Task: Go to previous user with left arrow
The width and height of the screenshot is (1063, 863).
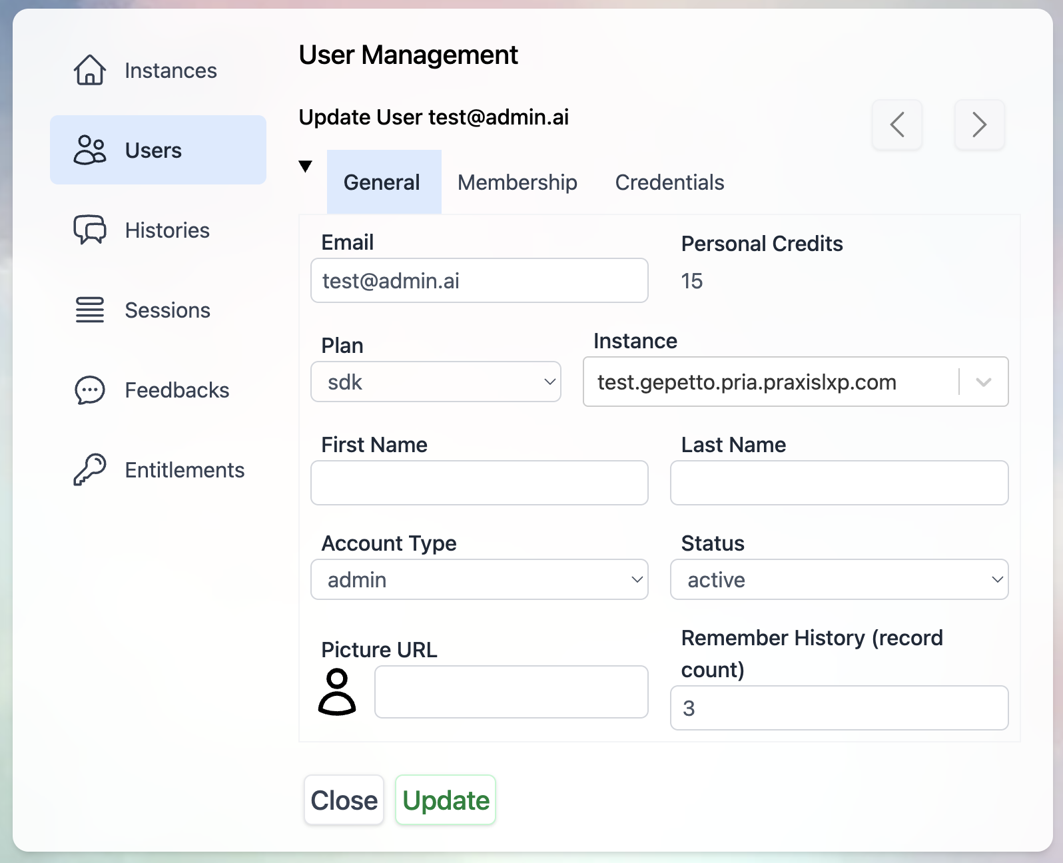Action: tap(897, 125)
